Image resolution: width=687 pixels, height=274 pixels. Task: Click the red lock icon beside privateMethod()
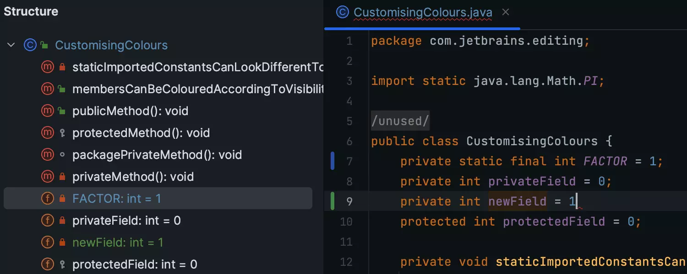62,177
